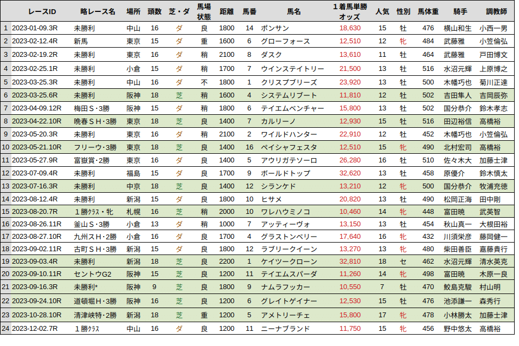Select horse name アメトリーチェ
The height and width of the screenshot is (346, 519).
pos(285,315)
